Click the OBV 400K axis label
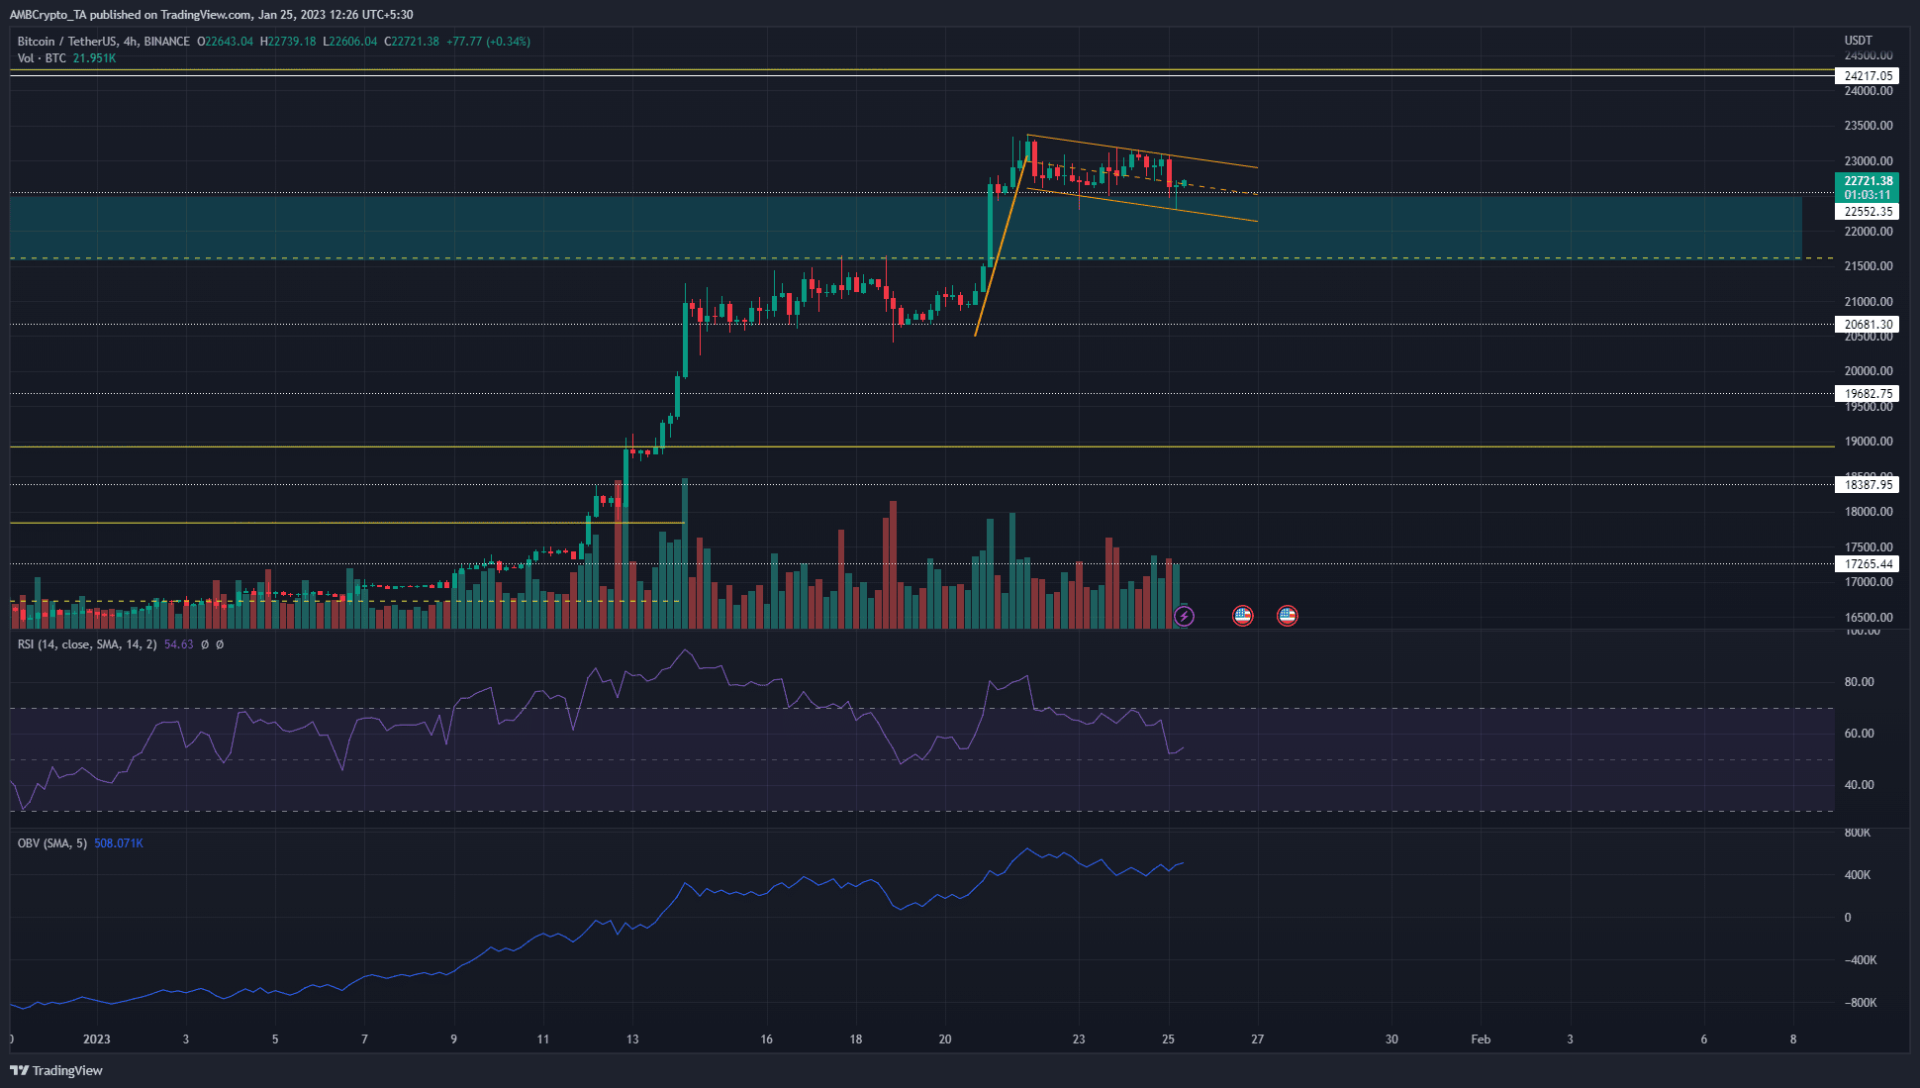 (x=1857, y=875)
